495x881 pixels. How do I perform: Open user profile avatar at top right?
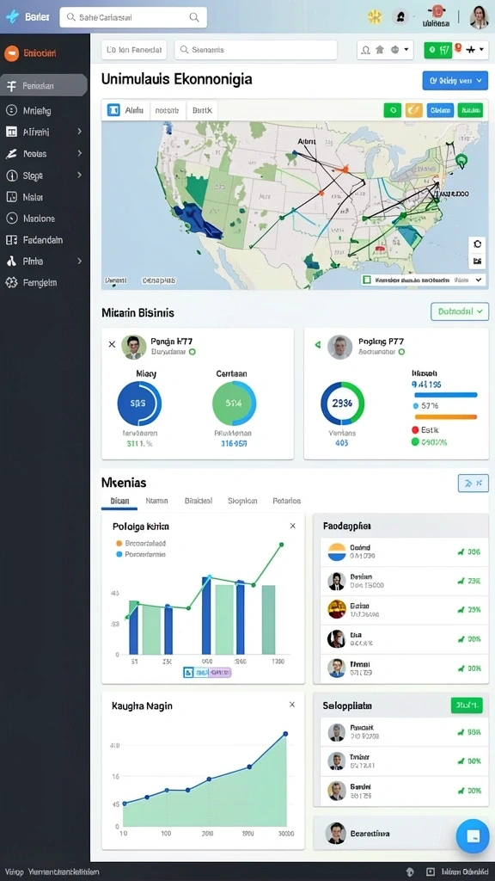pyautogui.click(x=479, y=17)
